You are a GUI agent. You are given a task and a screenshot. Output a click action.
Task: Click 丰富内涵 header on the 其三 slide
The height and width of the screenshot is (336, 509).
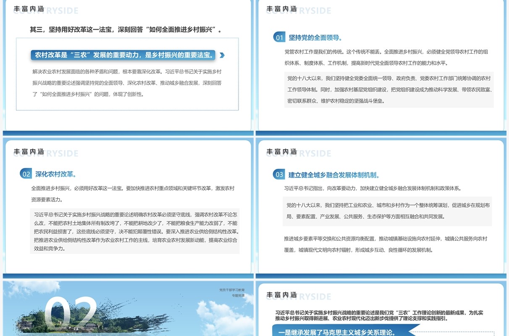point(29,9)
